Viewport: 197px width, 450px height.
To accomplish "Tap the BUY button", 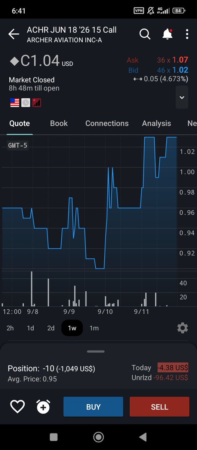I will pos(93,407).
